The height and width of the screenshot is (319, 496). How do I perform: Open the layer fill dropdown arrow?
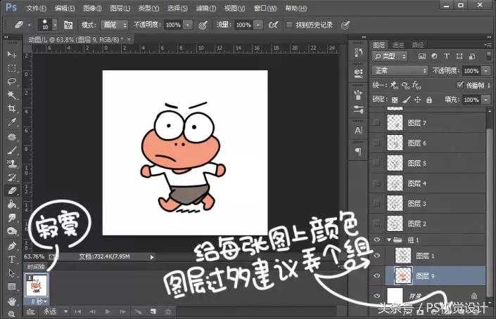point(486,100)
